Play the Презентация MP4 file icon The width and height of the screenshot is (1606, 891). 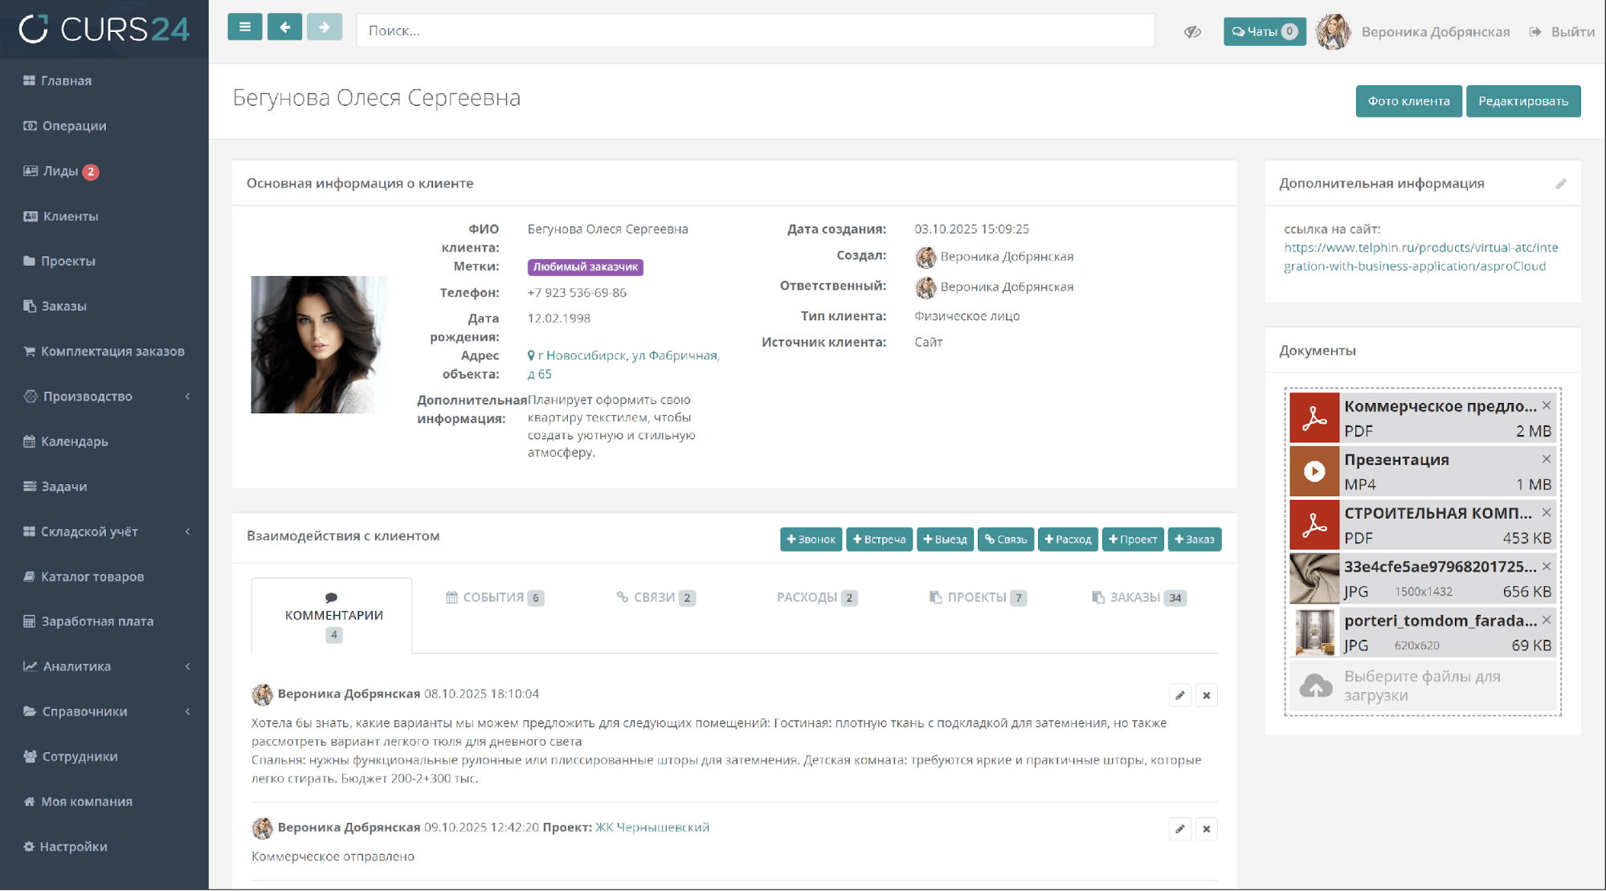pyautogui.click(x=1314, y=471)
